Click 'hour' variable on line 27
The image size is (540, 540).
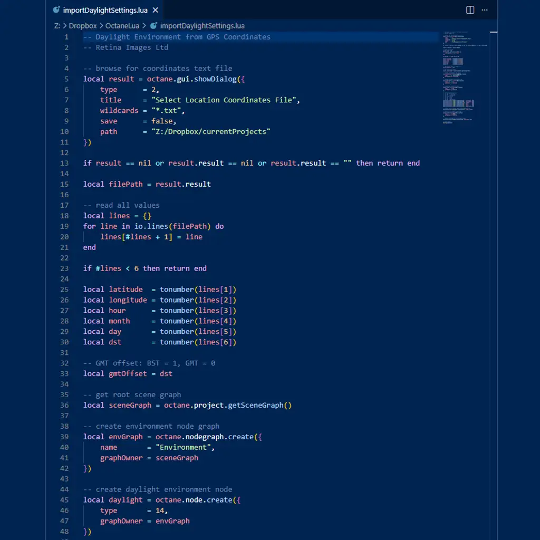[x=117, y=311]
